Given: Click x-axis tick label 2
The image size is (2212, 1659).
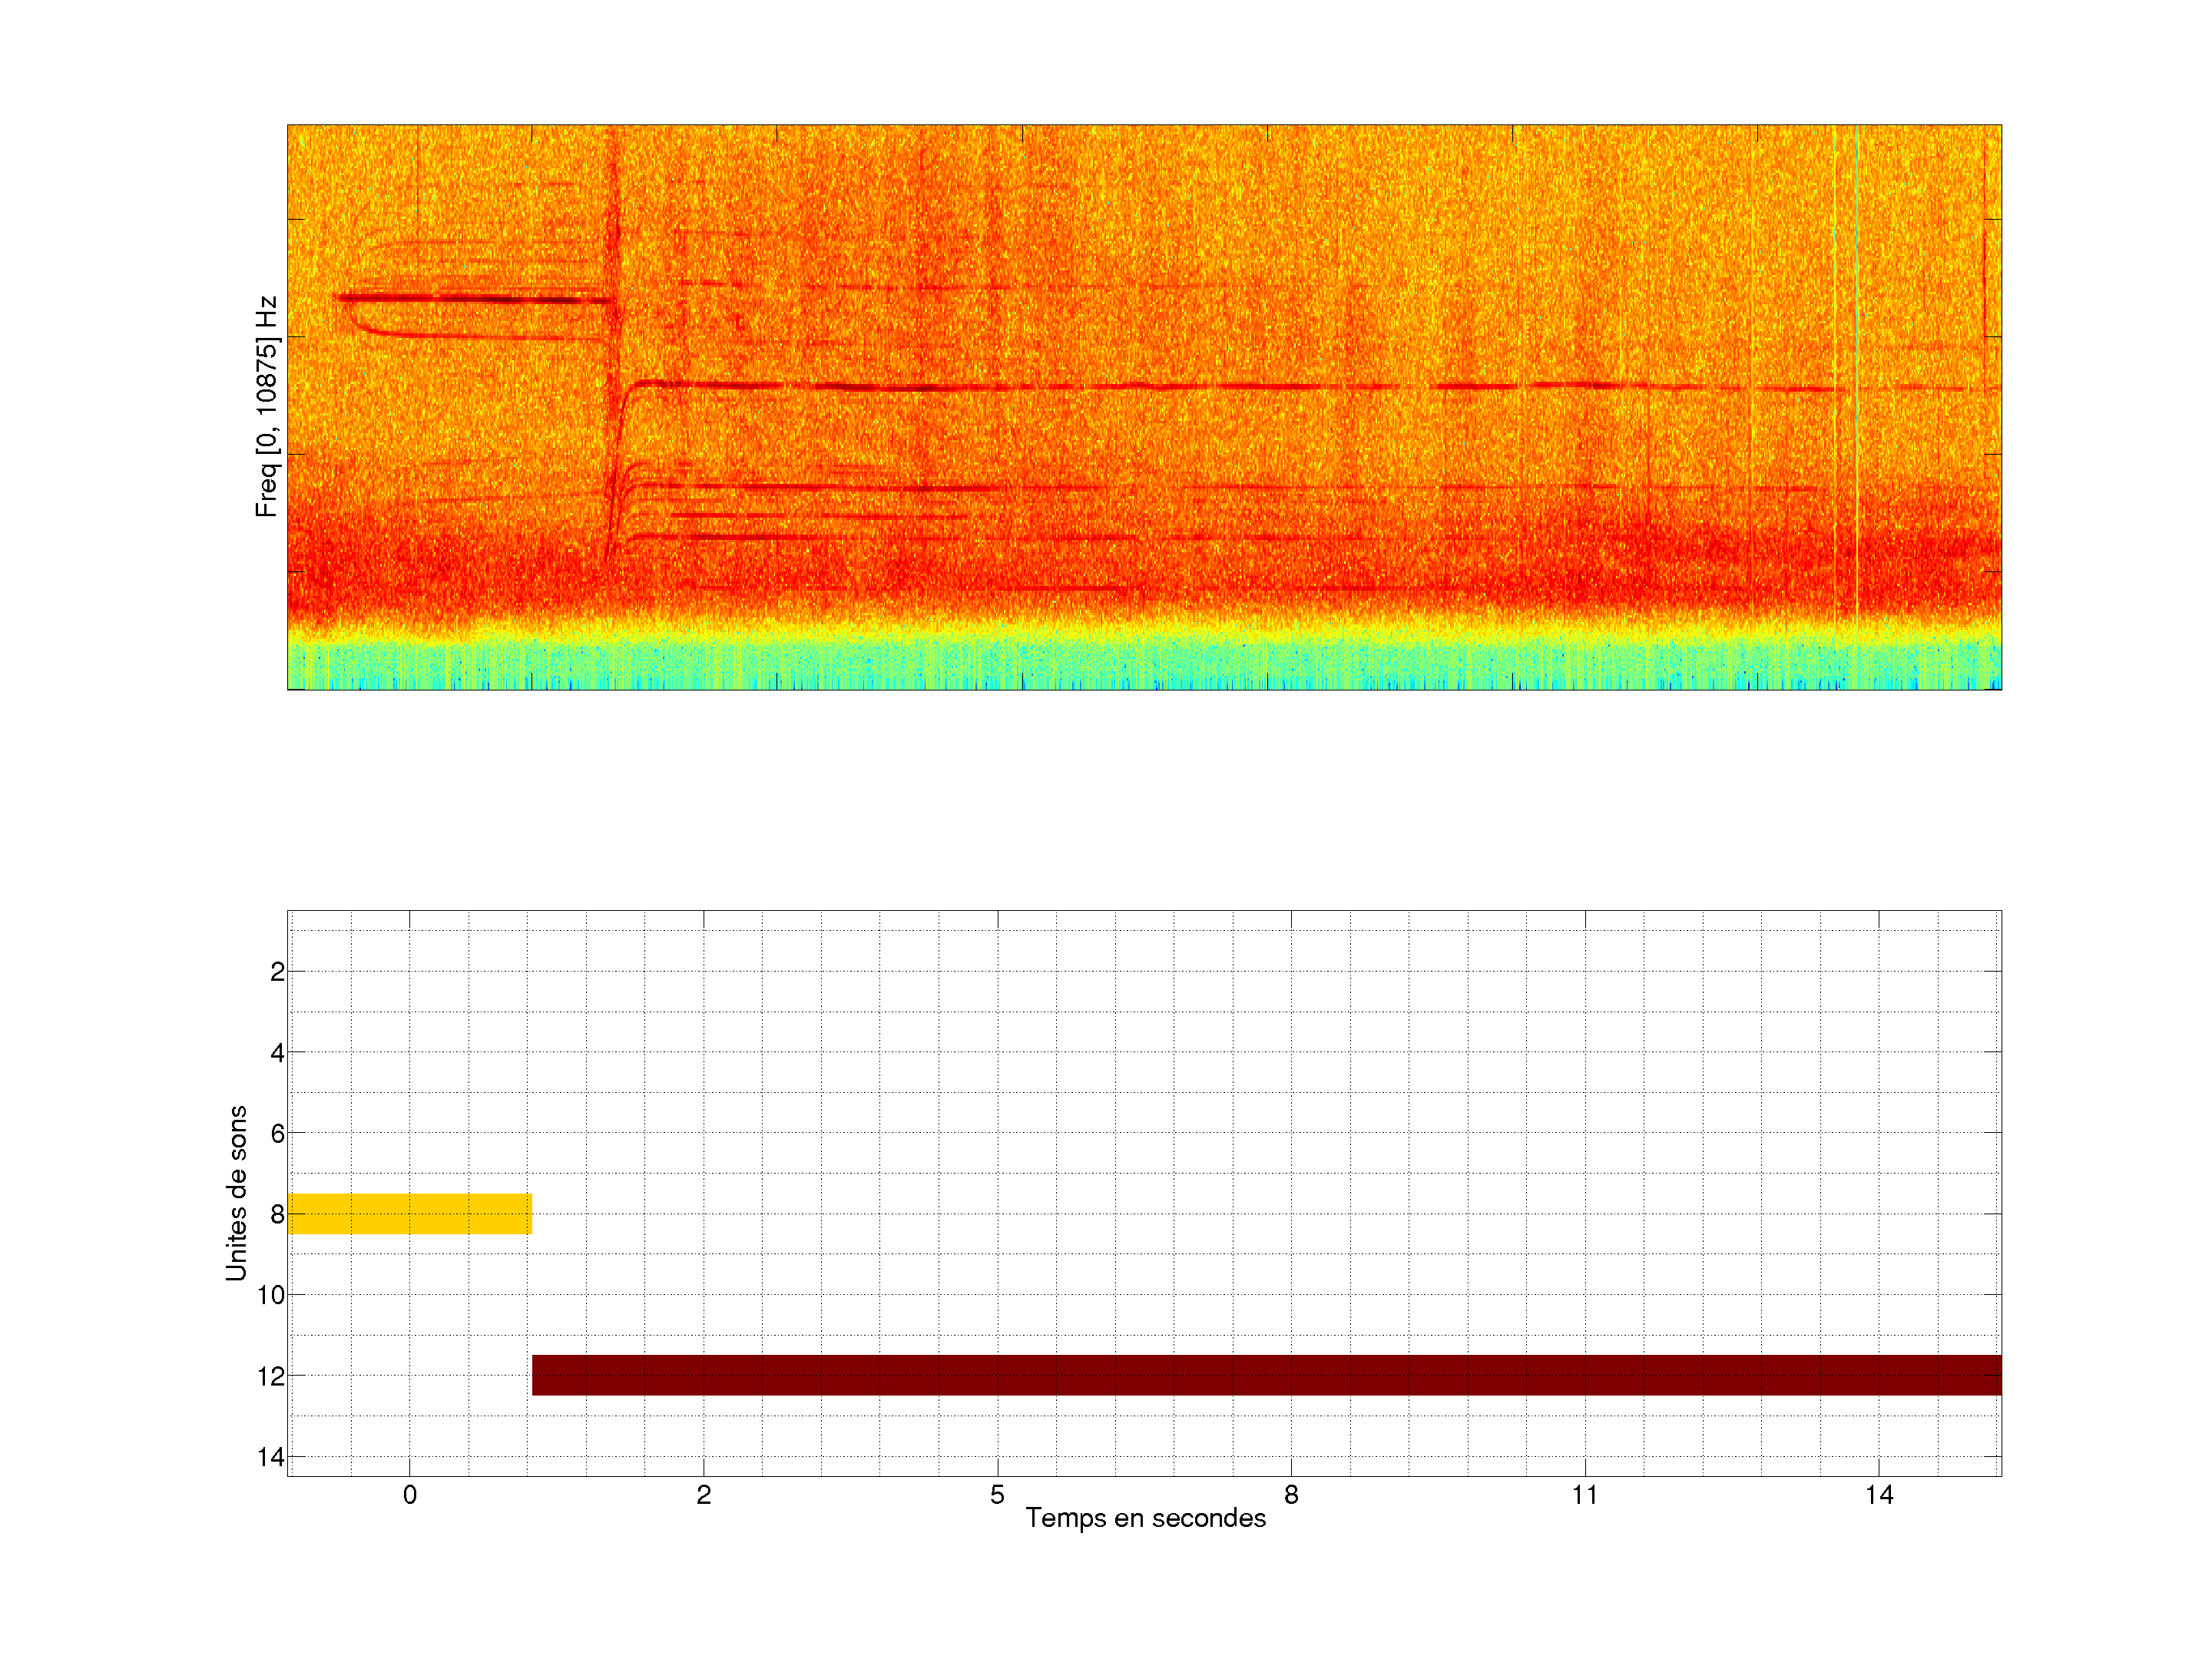Looking at the screenshot, I should (x=703, y=1495).
